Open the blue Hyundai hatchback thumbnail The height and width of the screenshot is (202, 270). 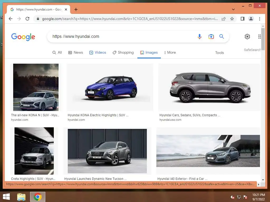click(110, 87)
